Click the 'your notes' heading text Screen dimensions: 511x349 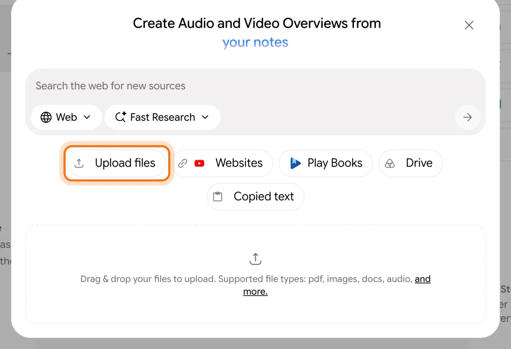click(x=255, y=43)
